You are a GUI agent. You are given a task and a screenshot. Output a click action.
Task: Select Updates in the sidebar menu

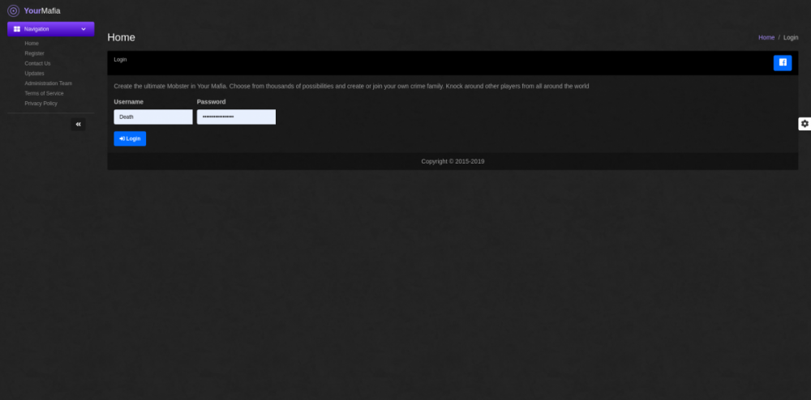coord(34,73)
